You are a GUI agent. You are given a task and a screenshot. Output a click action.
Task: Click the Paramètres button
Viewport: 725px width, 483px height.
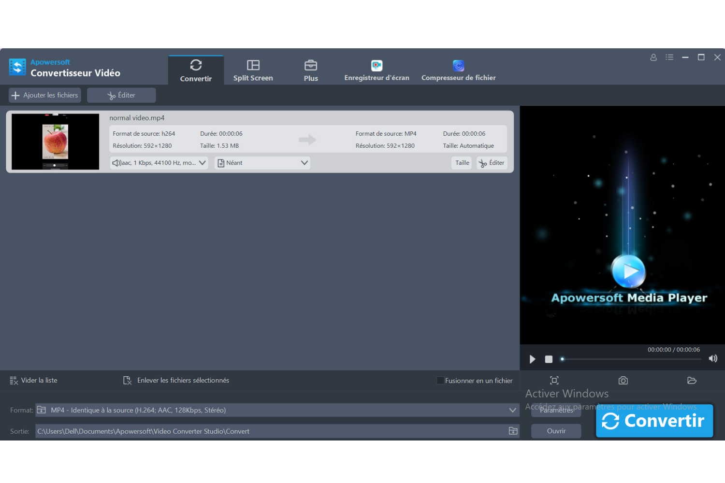click(x=556, y=410)
